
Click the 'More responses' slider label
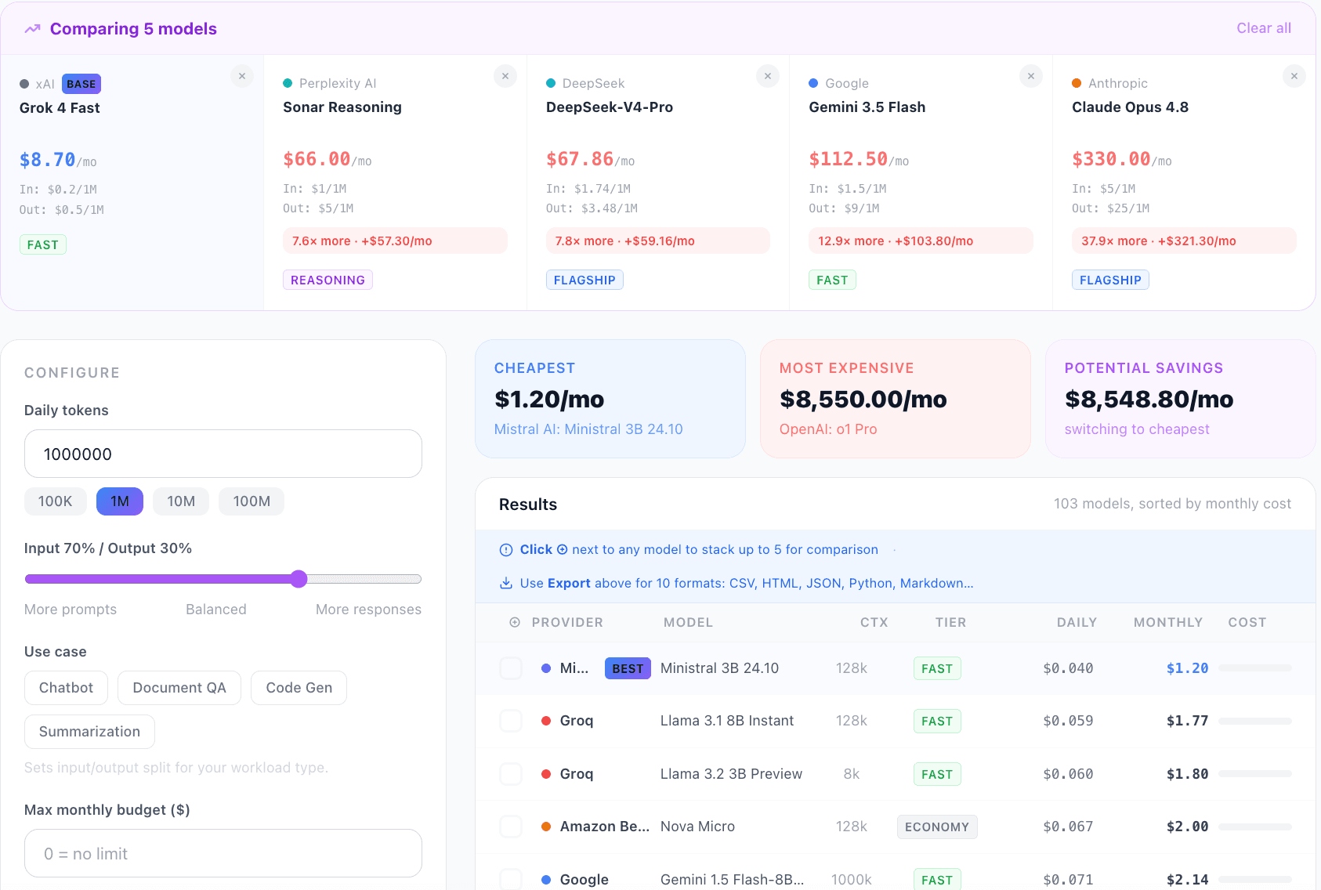368,610
